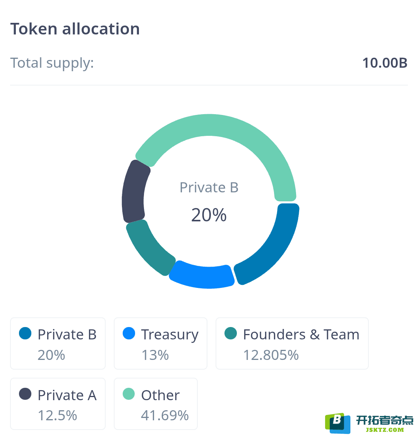Select the Other legend card

pyautogui.click(x=156, y=404)
